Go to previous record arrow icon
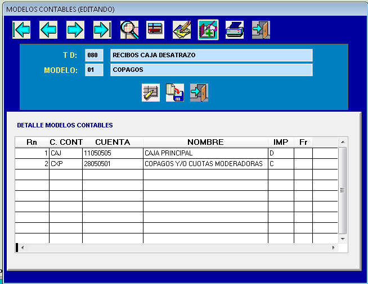 (x=48, y=30)
